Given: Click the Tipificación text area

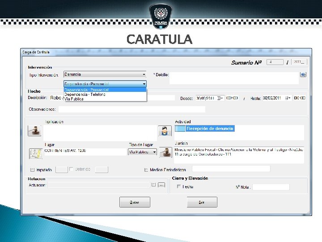Looking at the screenshot, I should click(100, 133).
